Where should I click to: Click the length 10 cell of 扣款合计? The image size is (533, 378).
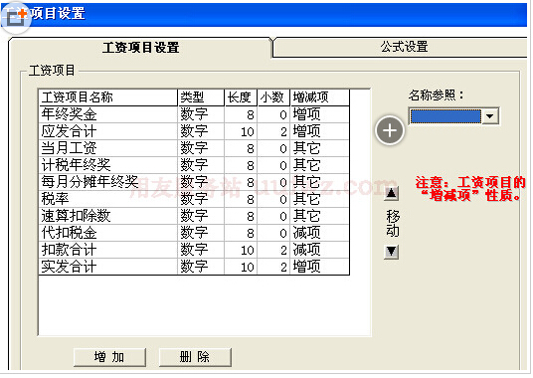click(241, 251)
